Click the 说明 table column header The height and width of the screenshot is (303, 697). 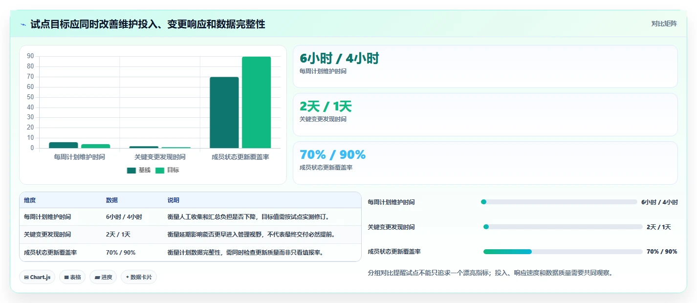(x=174, y=200)
